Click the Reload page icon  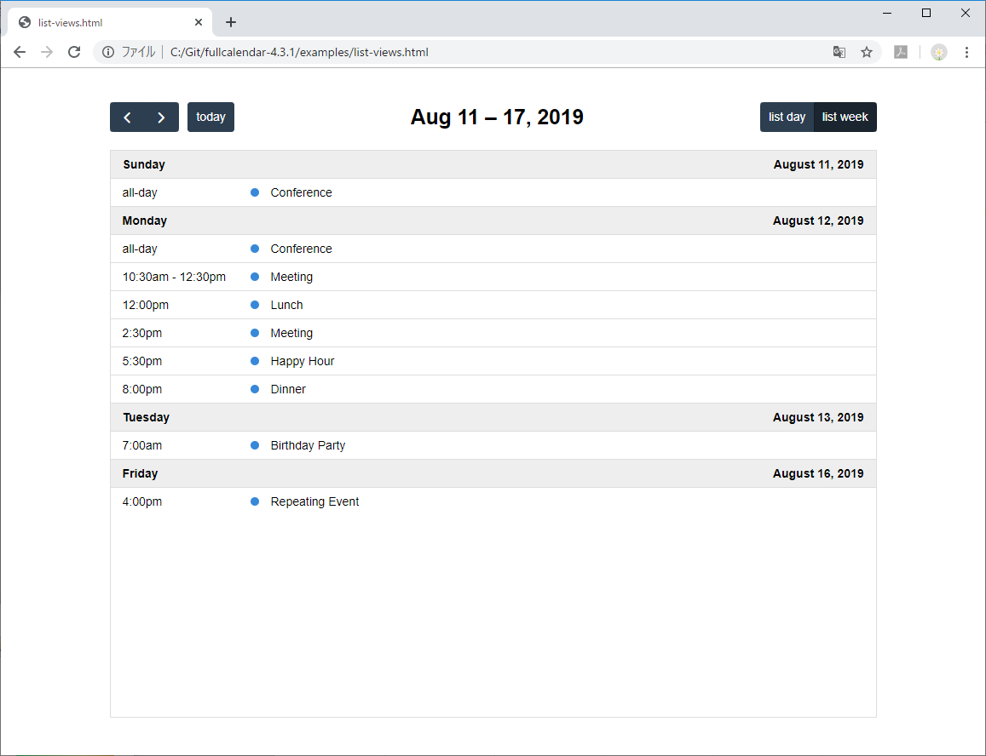pyautogui.click(x=74, y=52)
